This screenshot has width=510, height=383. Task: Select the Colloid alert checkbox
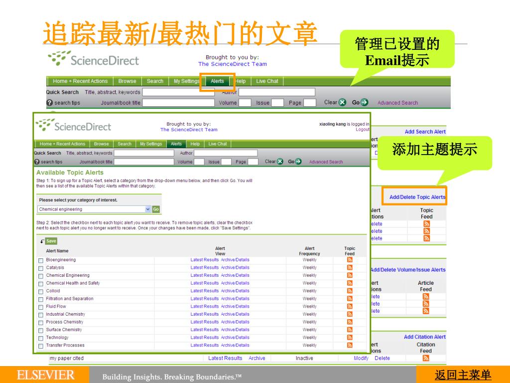click(41, 292)
